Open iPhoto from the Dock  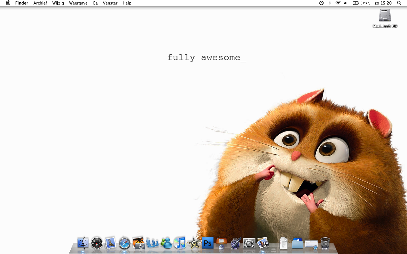click(x=138, y=243)
